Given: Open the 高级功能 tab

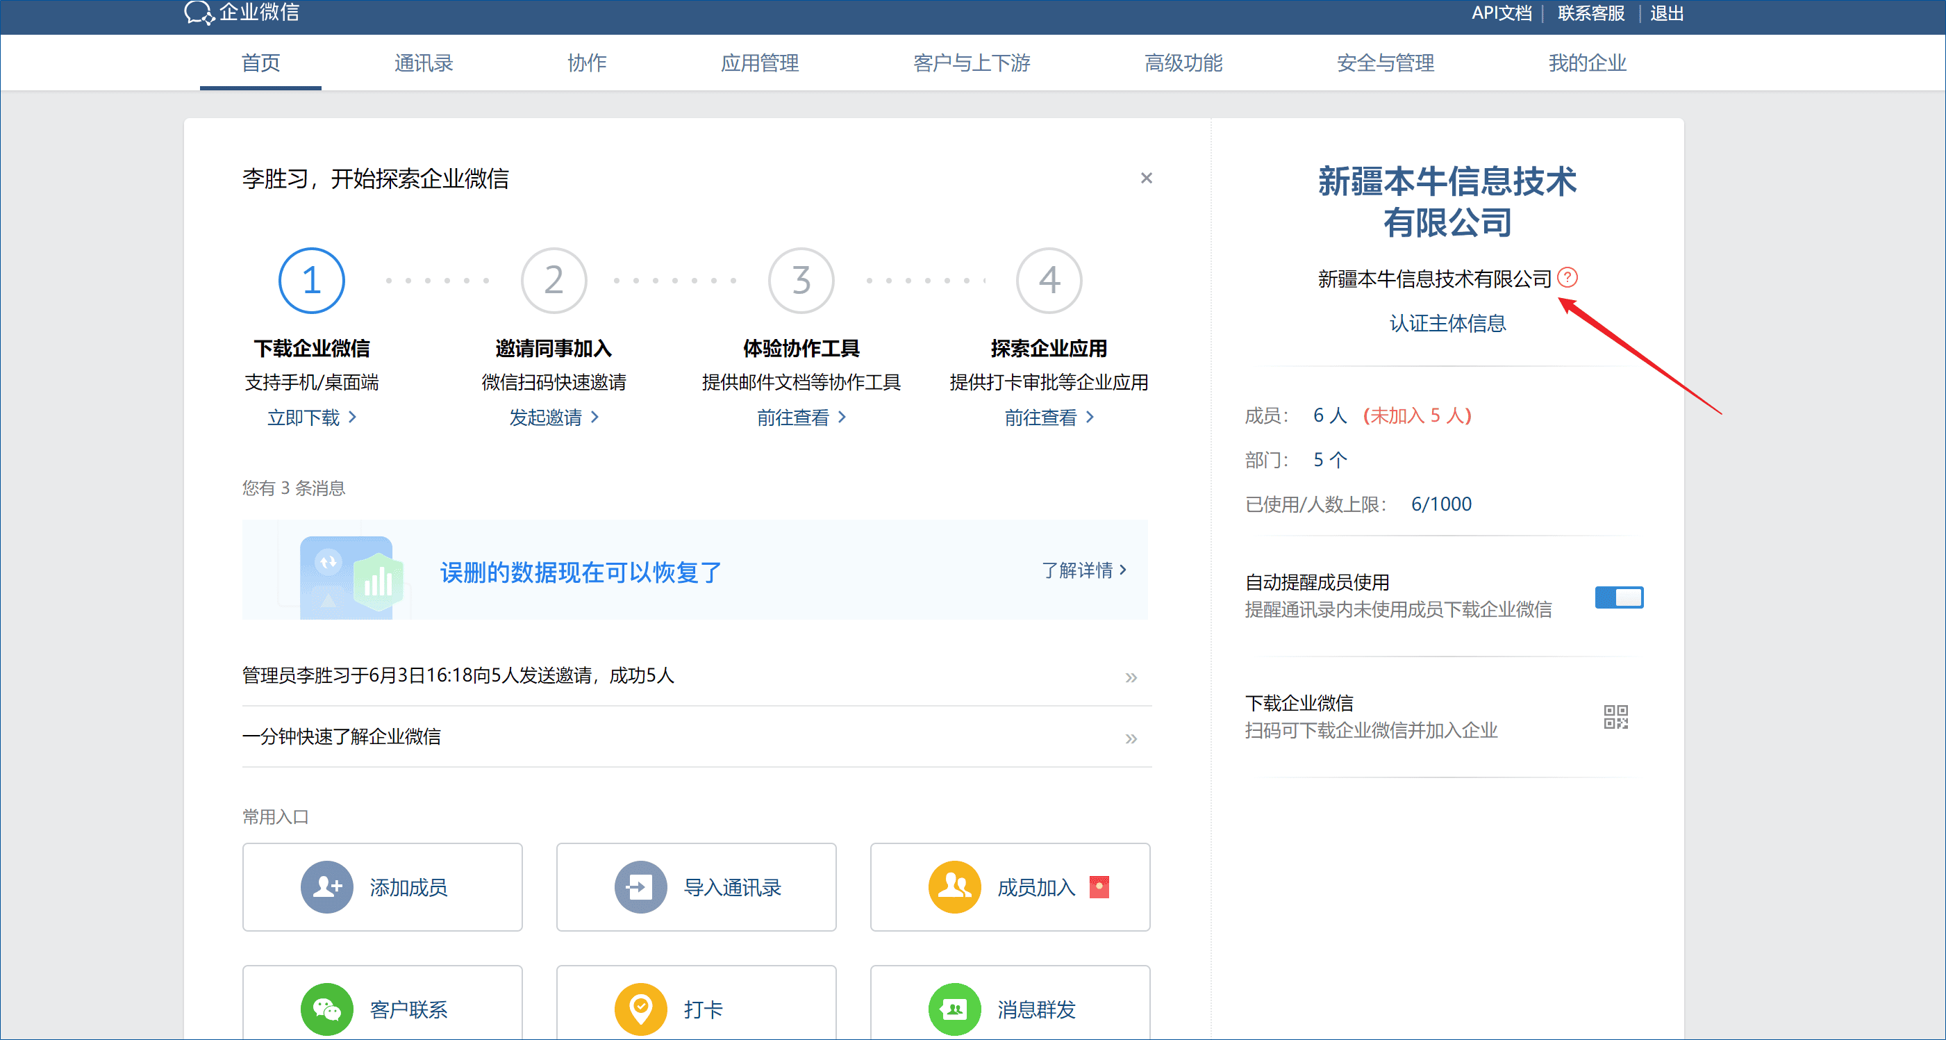Looking at the screenshot, I should 1183,63.
